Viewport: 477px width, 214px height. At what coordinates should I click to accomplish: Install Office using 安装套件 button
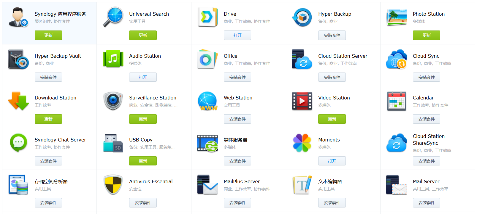[x=237, y=77]
